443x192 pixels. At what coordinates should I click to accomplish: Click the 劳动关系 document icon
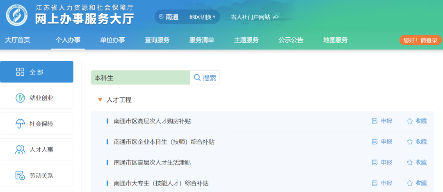pos(20,176)
